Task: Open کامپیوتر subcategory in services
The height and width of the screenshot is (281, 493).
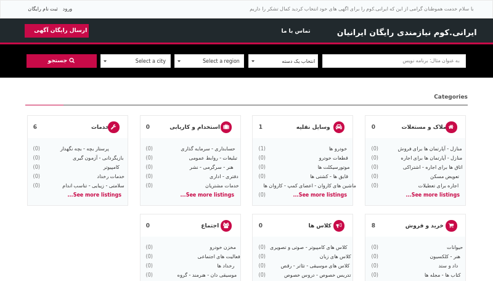Action: coord(112,167)
